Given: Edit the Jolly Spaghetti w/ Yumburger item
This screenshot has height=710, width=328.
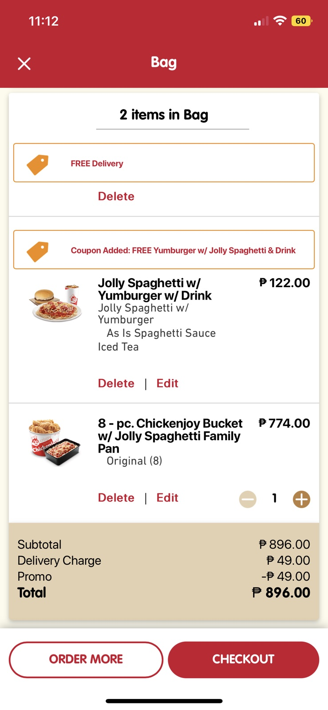Looking at the screenshot, I should point(167,383).
